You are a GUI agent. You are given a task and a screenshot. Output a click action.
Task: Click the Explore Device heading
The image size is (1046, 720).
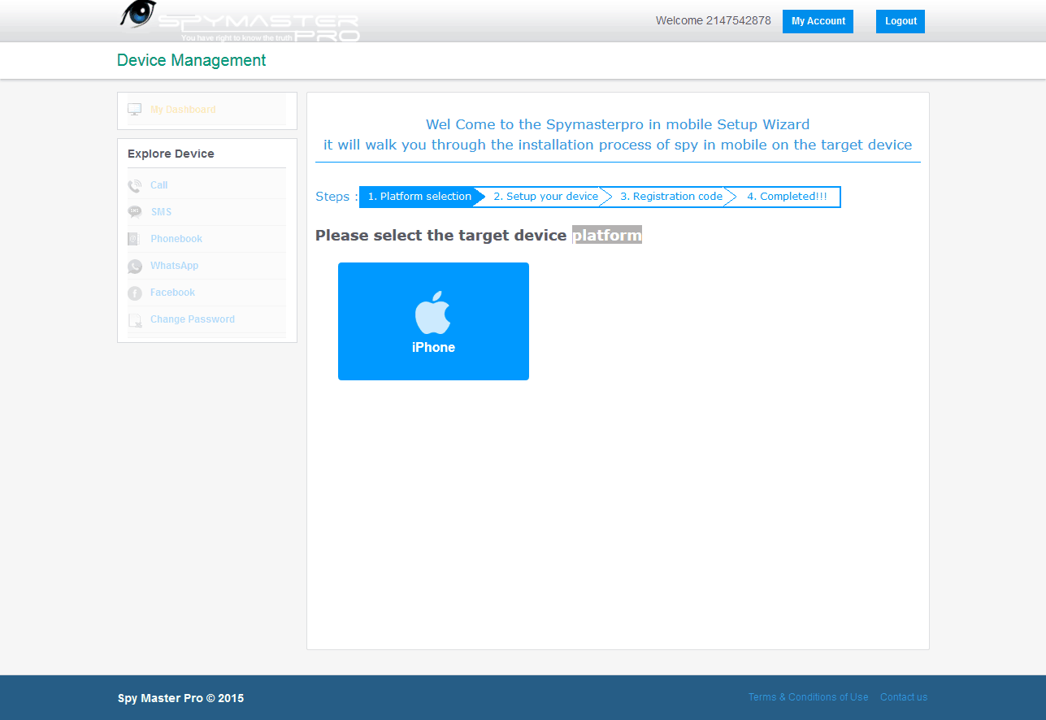click(171, 154)
